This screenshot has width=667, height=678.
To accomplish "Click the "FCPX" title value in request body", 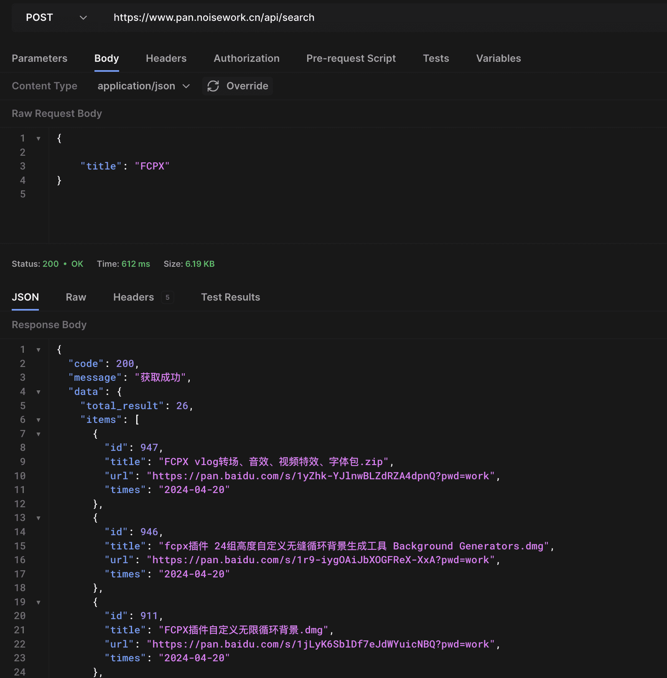I will [x=152, y=166].
